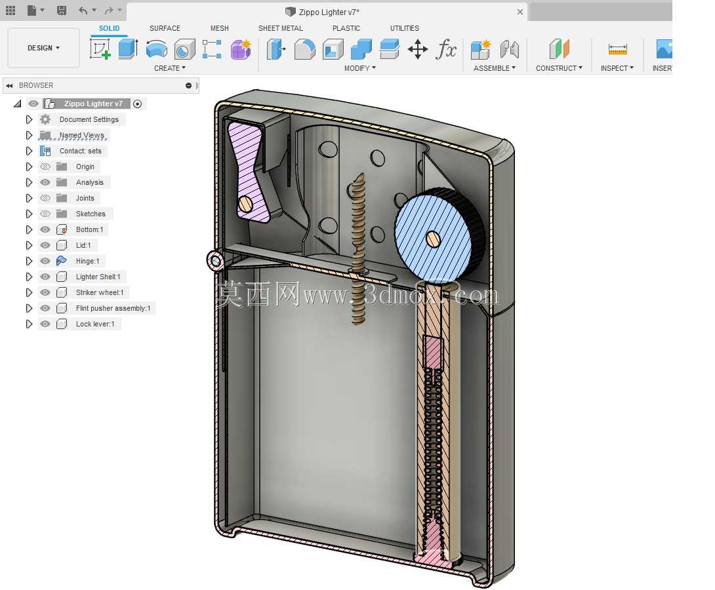Select the Striker wheel:1 tree item

(x=100, y=292)
